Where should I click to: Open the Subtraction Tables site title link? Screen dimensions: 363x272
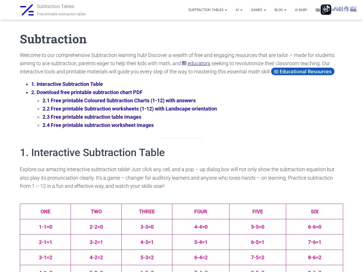[56, 6]
